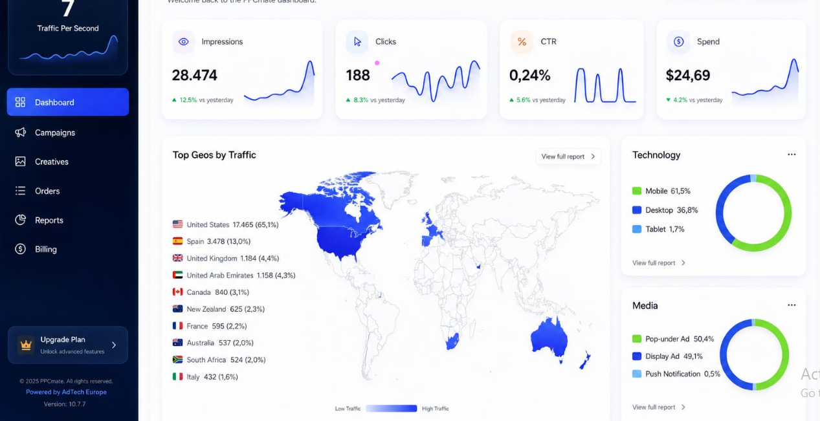Click the CTR sparkline chart
Viewport: 820px width, 421px height.
[x=605, y=85]
